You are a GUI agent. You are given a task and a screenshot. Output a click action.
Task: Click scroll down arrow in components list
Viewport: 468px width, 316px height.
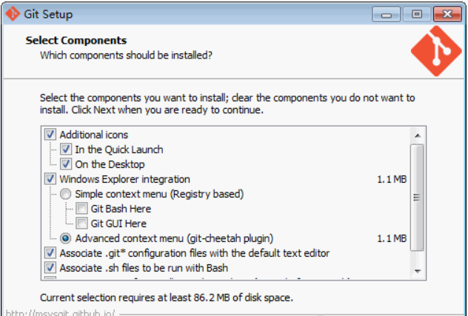pyautogui.click(x=417, y=272)
